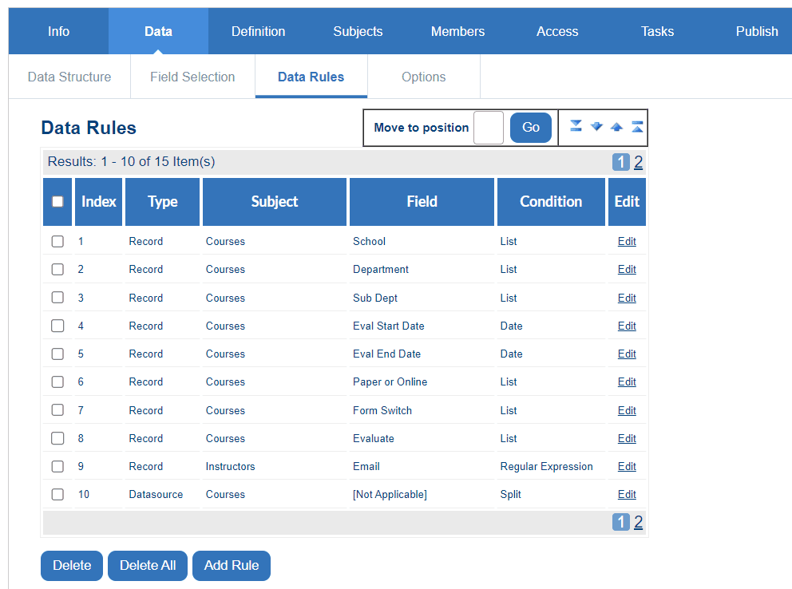Check the box for Form Switch rule
792x589 pixels.
[x=57, y=410]
